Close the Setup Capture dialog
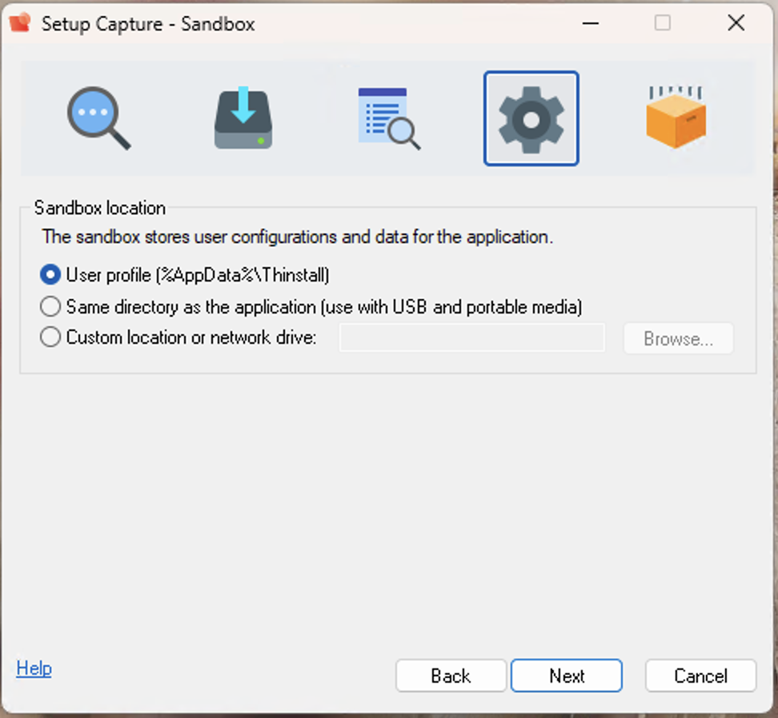Screen dimensions: 778x718 [x=736, y=23]
